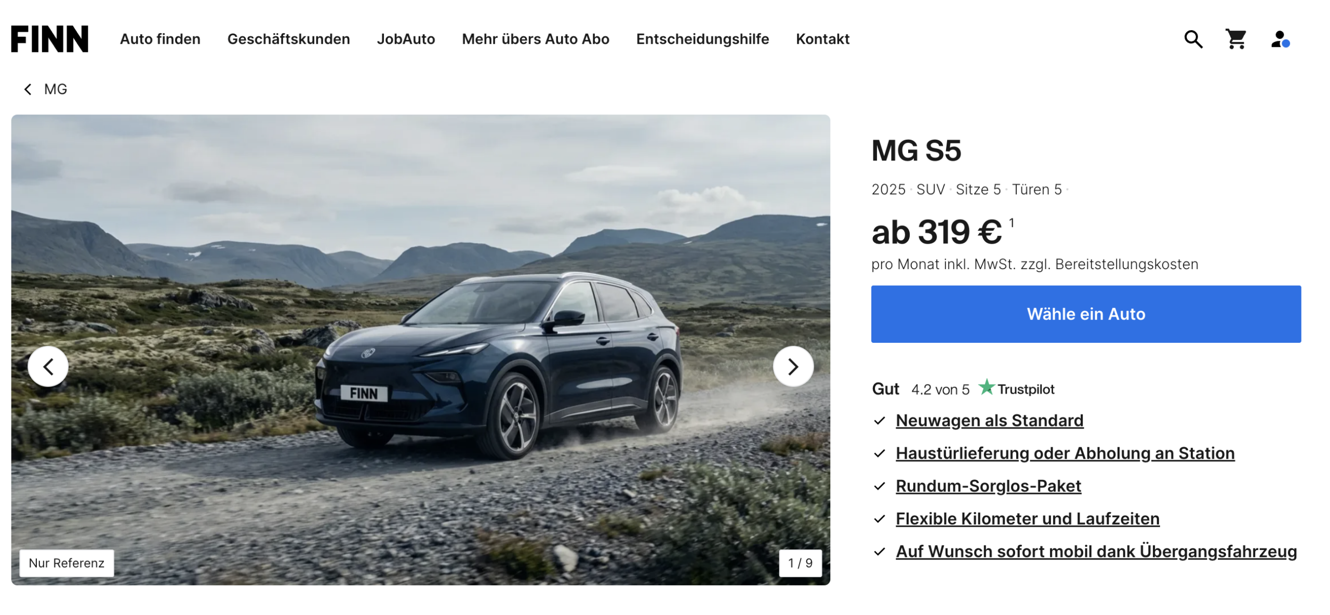Show the next car image
The height and width of the screenshot is (615, 1330).
pos(793,367)
